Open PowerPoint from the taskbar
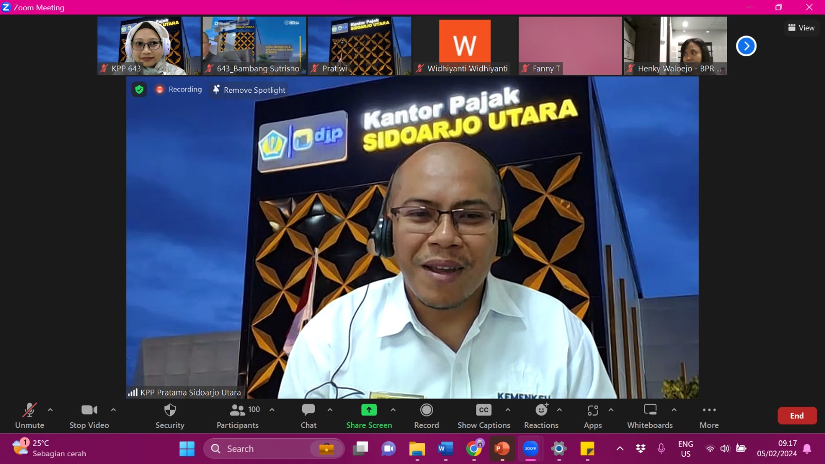Image resolution: width=825 pixels, height=464 pixels. [502, 449]
